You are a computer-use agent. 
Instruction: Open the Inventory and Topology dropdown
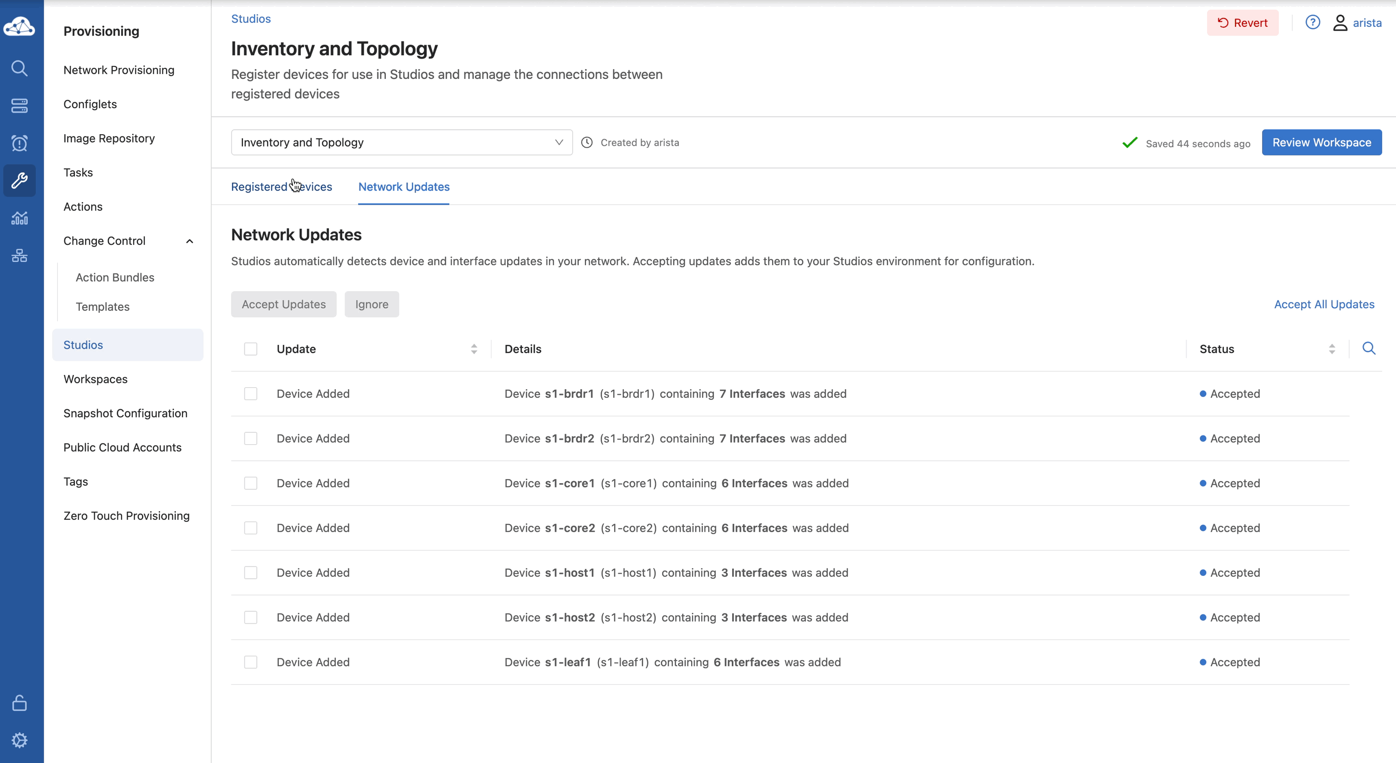[401, 143]
